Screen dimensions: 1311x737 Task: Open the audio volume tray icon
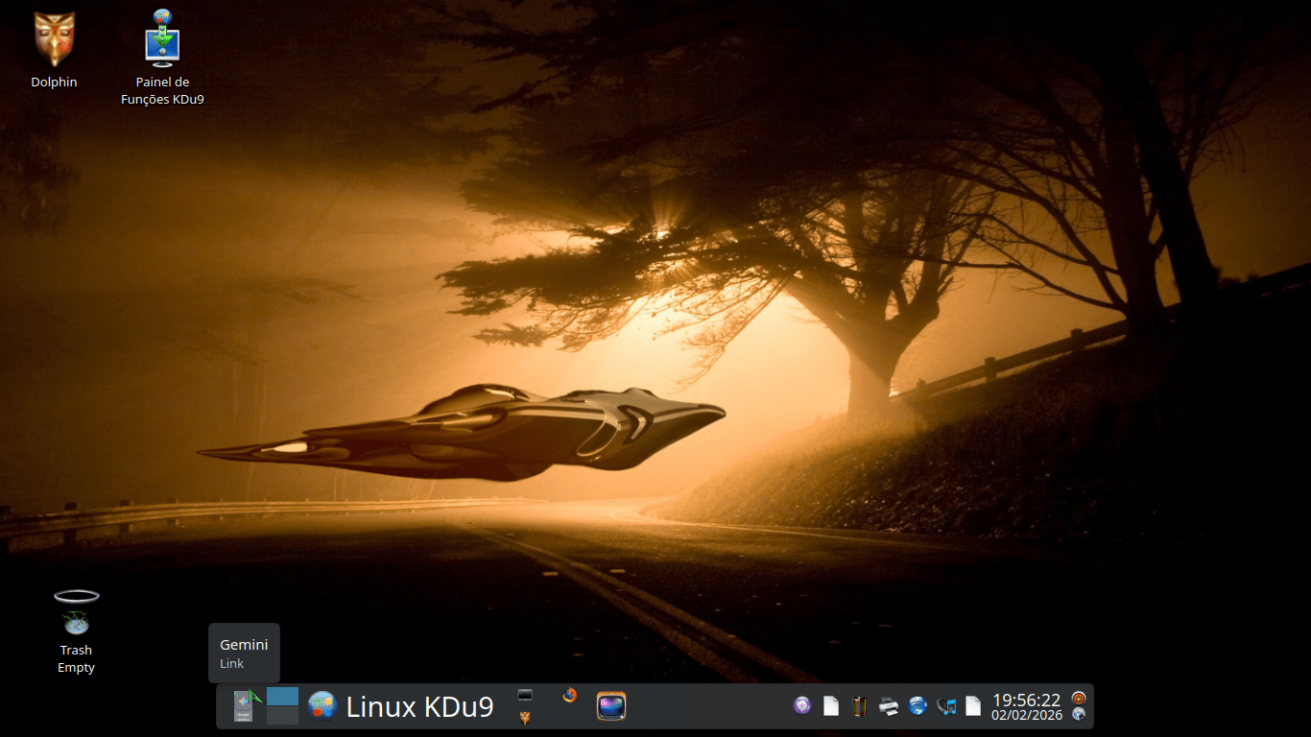tap(946, 706)
